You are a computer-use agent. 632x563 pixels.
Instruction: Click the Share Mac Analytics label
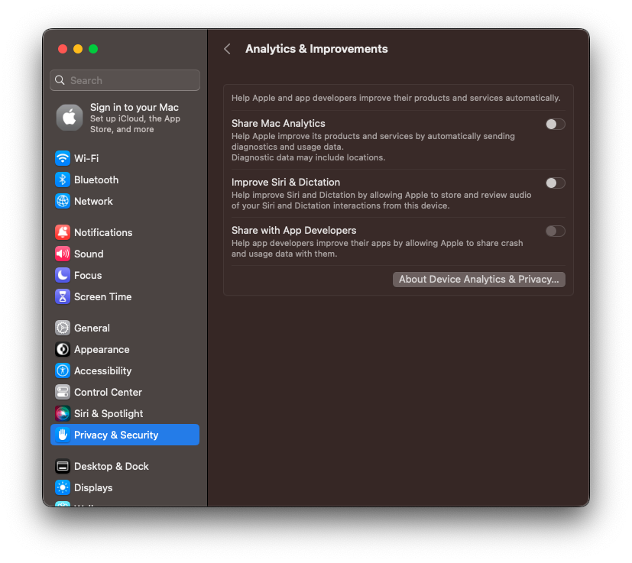coord(278,123)
